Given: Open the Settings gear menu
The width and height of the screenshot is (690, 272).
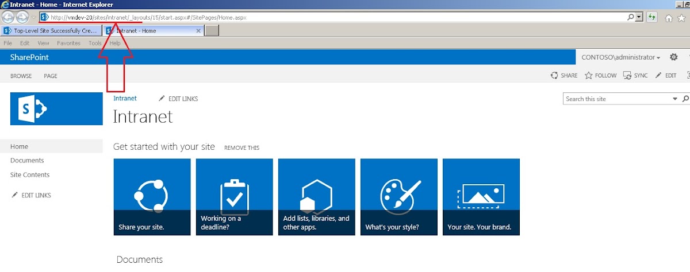Looking at the screenshot, I should pos(674,57).
